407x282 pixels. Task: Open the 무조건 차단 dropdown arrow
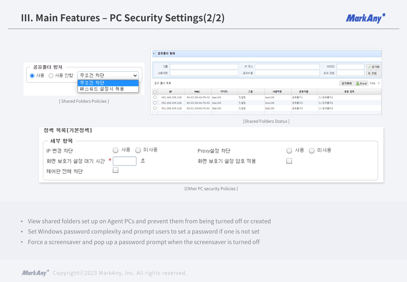(x=135, y=75)
